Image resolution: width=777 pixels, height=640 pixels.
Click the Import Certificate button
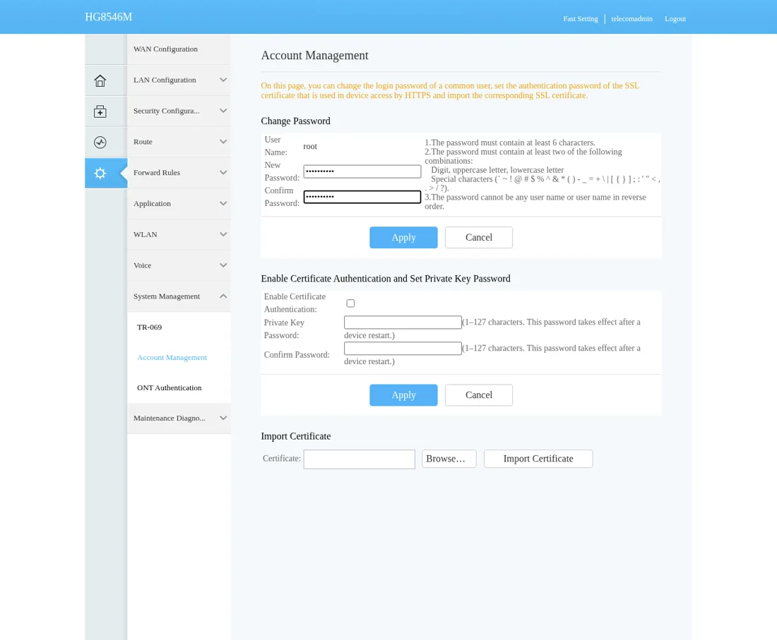pos(538,459)
